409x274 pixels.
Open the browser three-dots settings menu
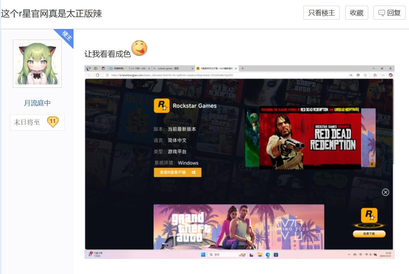[383, 75]
